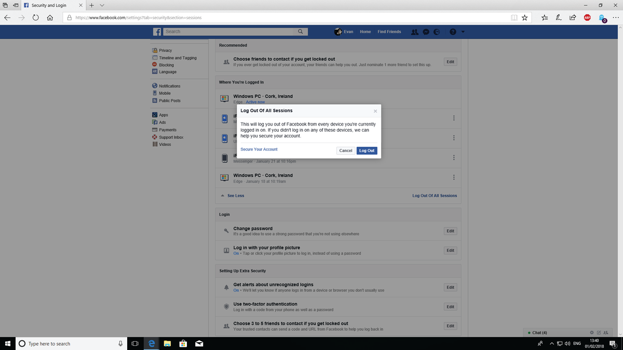
Task: Activate the Cortana microphone in the taskbar
Action: tap(120, 343)
